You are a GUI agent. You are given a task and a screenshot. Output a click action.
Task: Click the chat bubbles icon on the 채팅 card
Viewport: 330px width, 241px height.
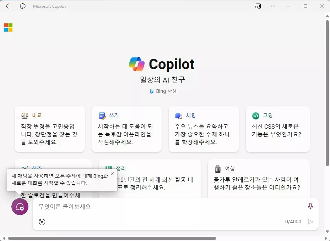pyautogui.click(x=179, y=116)
